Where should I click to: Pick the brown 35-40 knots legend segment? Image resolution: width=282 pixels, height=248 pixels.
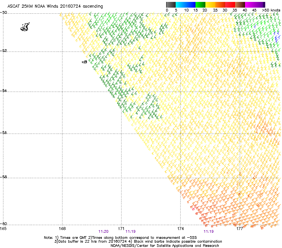click(x=240, y=5)
